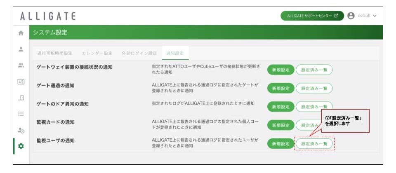Switch to 通行可能時間設定 tab
Screen dimensions: 396x173
55,53
